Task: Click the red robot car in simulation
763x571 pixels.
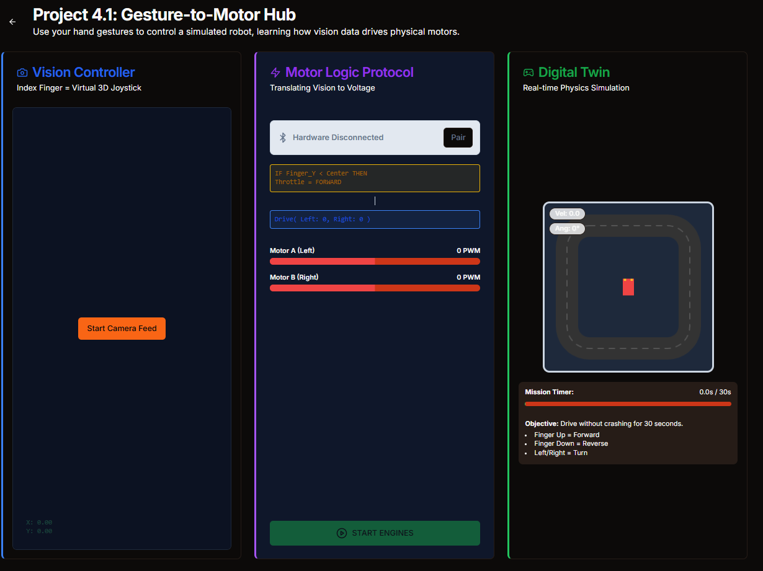Action: [628, 287]
